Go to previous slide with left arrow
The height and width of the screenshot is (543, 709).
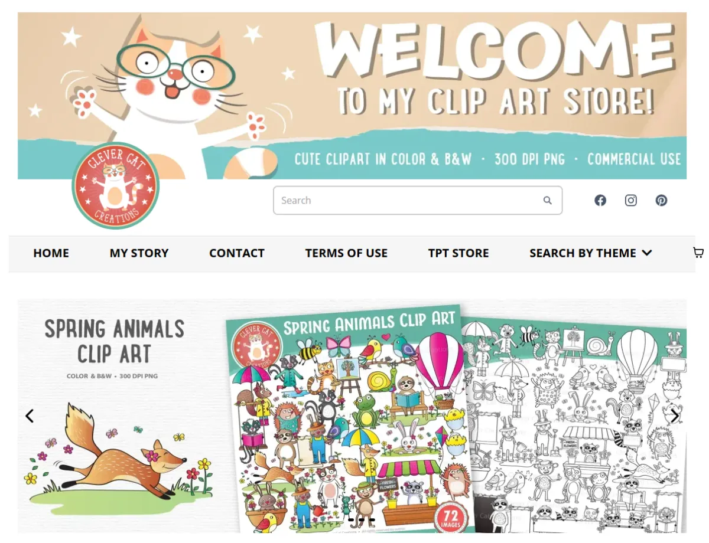pyautogui.click(x=30, y=416)
